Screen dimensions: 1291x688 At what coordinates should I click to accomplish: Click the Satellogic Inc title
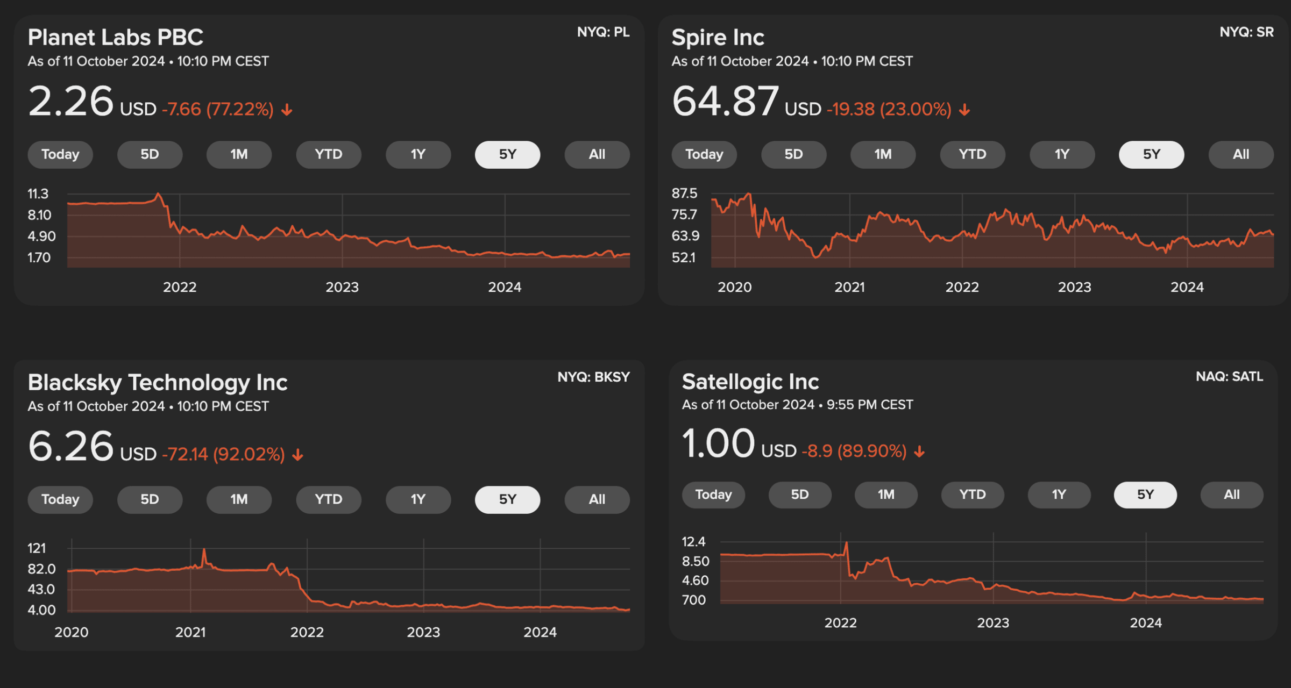(x=750, y=382)
